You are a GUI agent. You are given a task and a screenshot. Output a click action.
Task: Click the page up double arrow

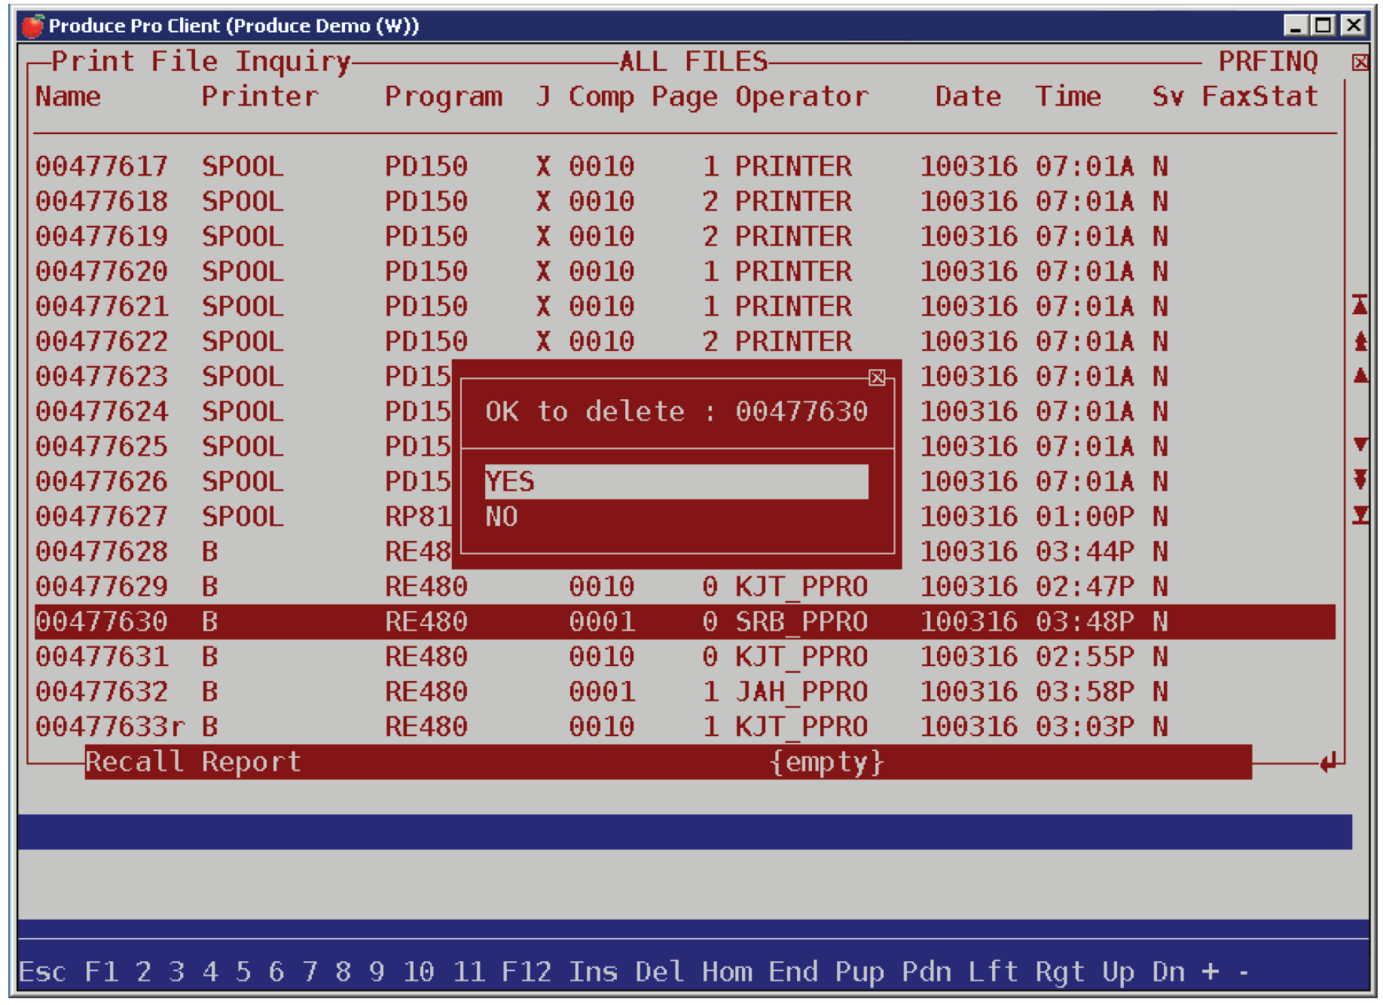tap(1360, 341)
